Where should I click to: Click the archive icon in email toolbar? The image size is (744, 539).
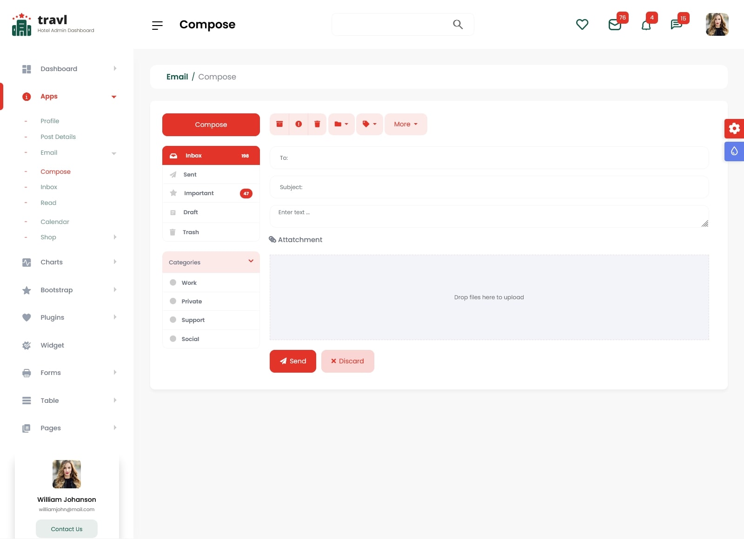tap(279, 124)
